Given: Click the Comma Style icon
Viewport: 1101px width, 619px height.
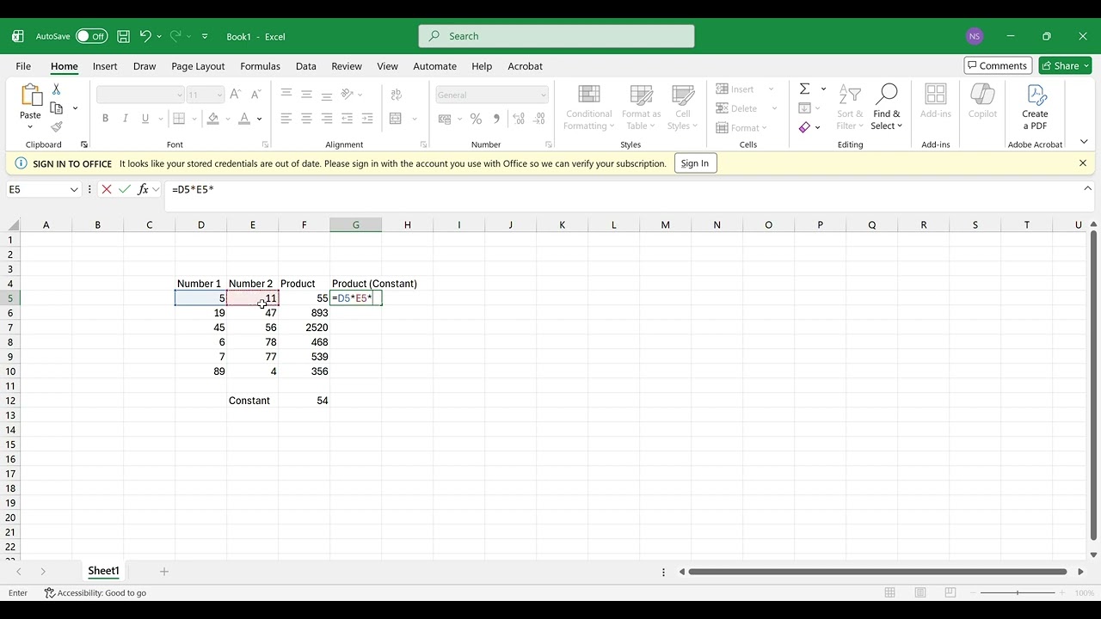Looking at the screenshot, I should tap(496, 119).
